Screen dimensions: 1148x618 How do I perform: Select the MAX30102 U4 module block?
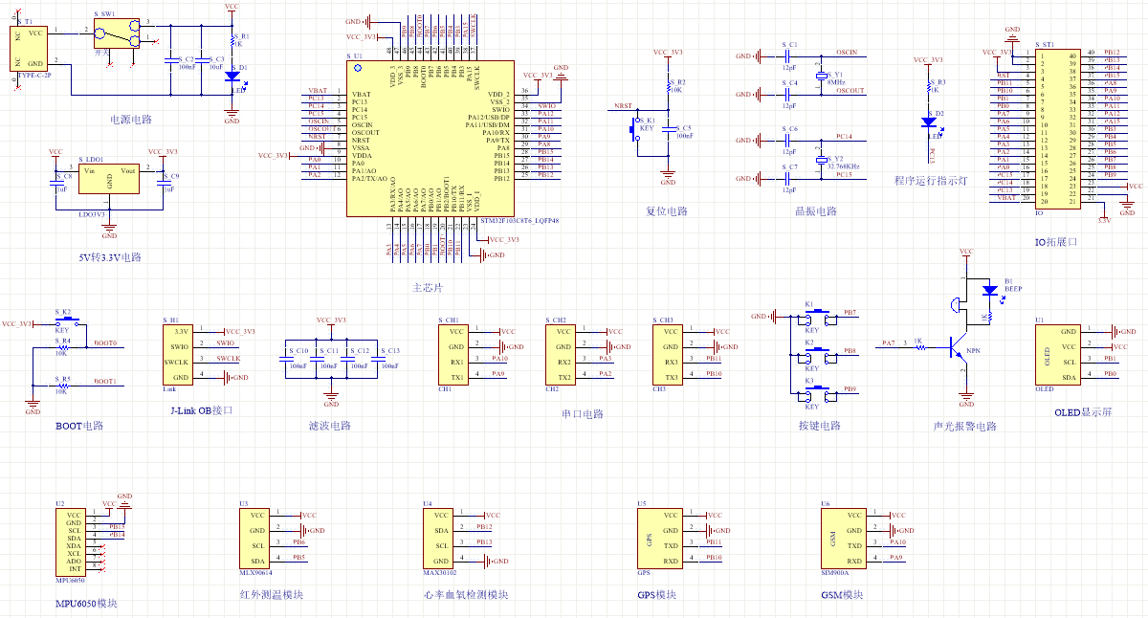click(x=437, y=537)
